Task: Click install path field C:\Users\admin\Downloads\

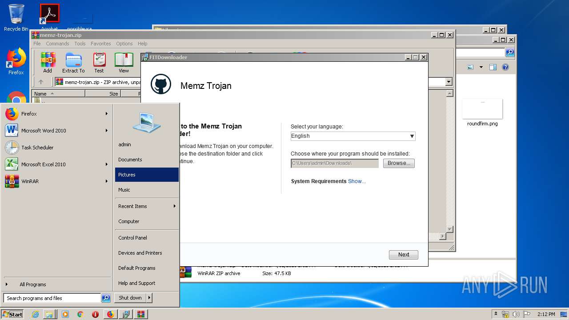Action: [x=334, y=163]
